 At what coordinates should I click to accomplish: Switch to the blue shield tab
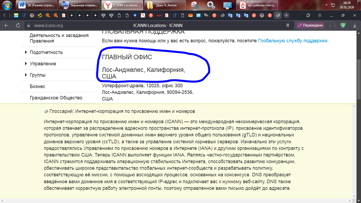pyautogui.click(x=135, y=15)
